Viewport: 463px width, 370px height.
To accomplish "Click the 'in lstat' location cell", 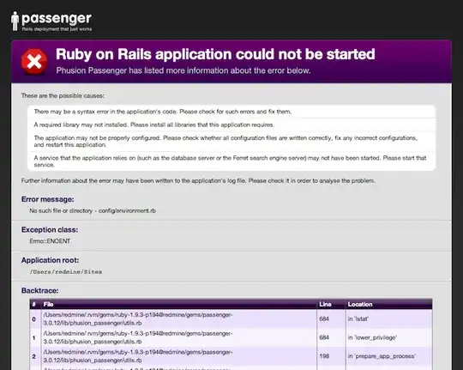I will 358,318.
